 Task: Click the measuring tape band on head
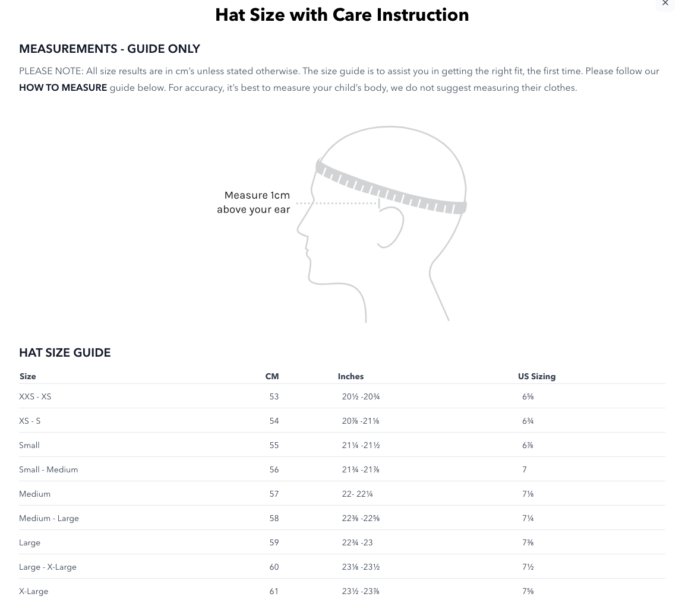391,187
